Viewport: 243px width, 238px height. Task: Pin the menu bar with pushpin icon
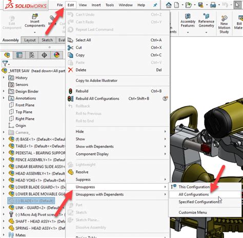pyautogui.click(x=155, y=5)
